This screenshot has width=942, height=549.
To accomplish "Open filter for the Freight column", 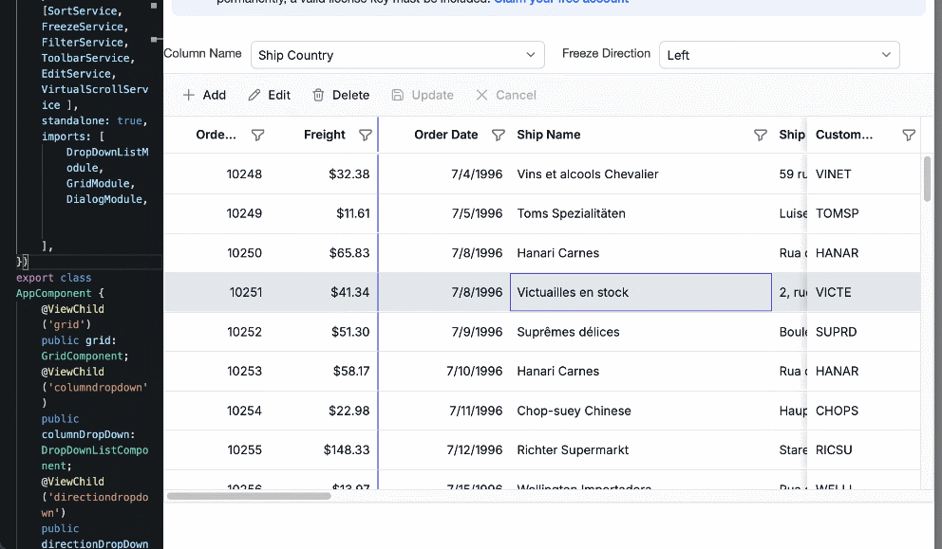I will pos(366,136).
